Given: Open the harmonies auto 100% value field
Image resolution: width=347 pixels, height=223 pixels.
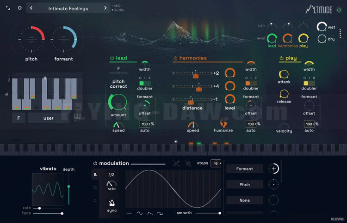Looking at the screenshot, I should (251, 124).
